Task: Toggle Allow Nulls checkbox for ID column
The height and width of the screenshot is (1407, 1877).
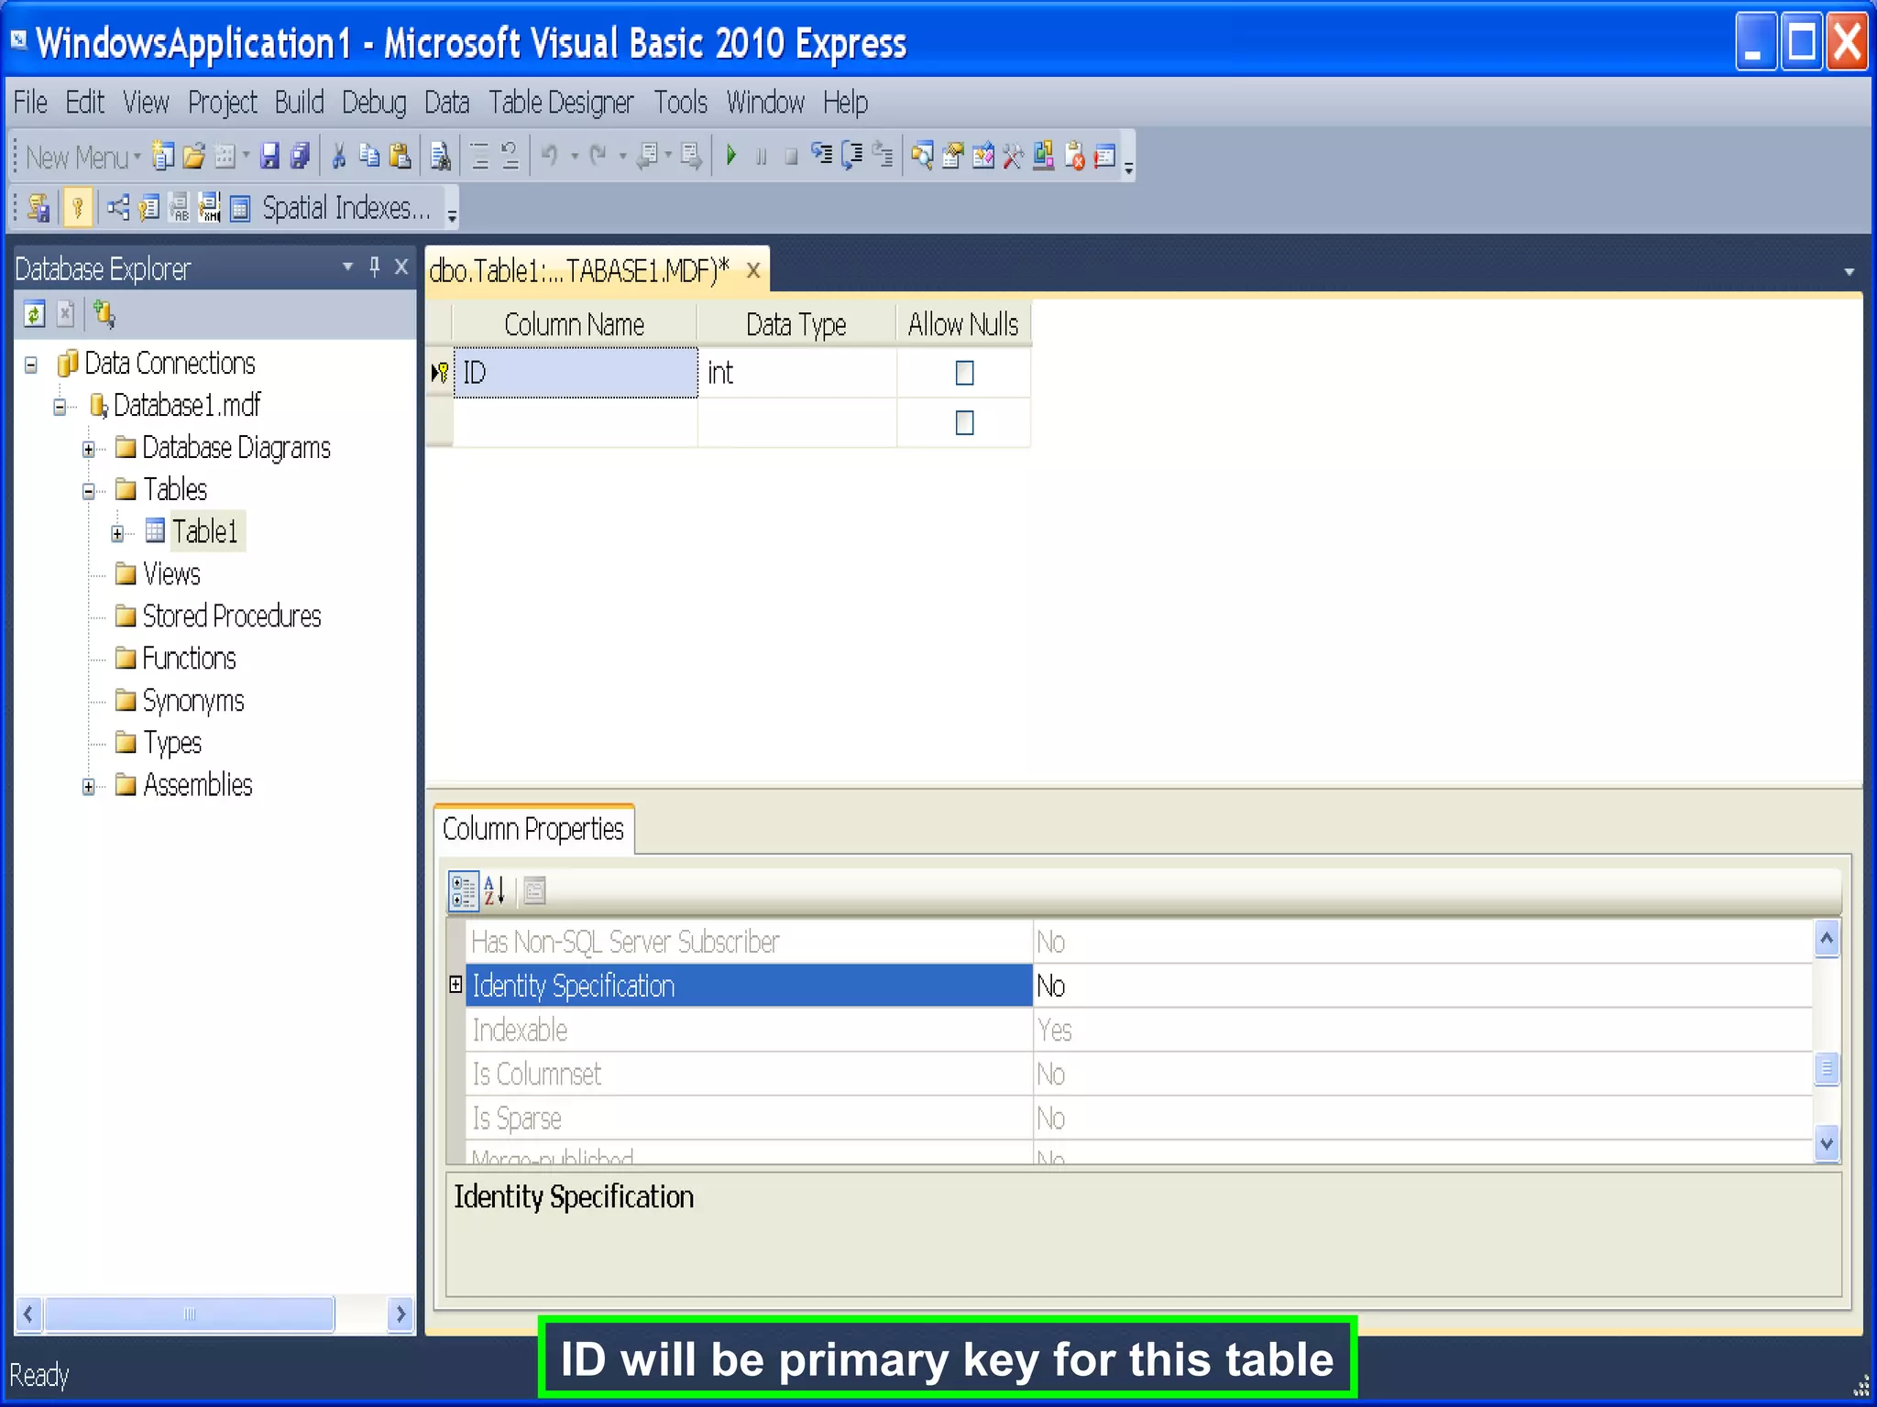Action: click(x=964, y=373)
